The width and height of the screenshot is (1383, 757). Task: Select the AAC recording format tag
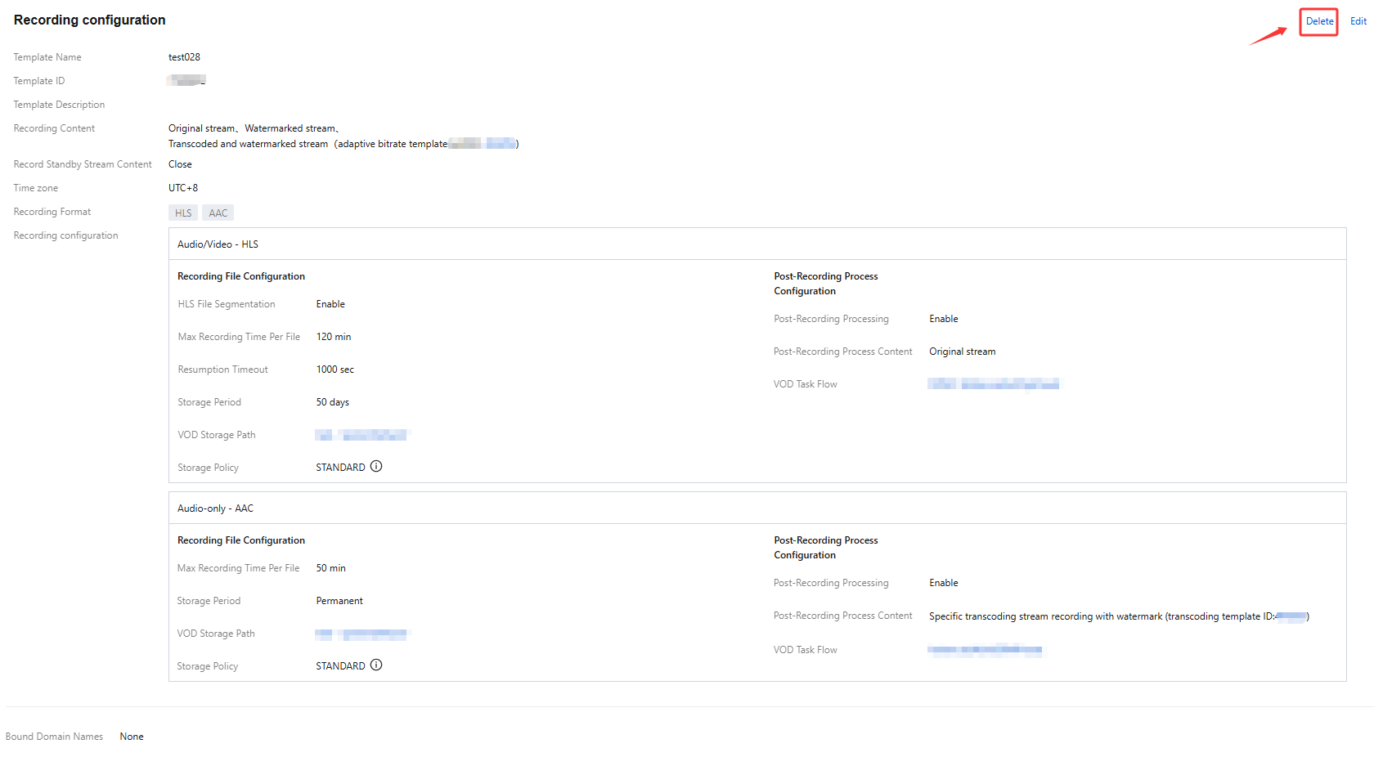pos(218,213)
